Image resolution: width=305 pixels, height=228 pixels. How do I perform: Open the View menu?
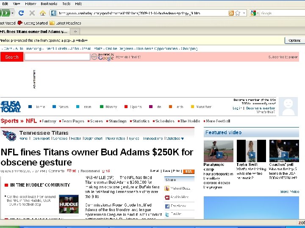click(x=17, y=4)
